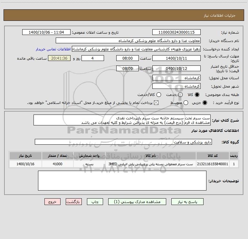Click the price validity time field 08:00

click(x=128, y=68)
